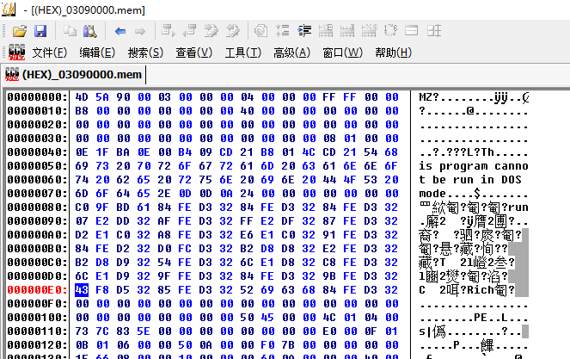Open the 工具(T) menu
The image size is (570, 359).
pos(242,53)
